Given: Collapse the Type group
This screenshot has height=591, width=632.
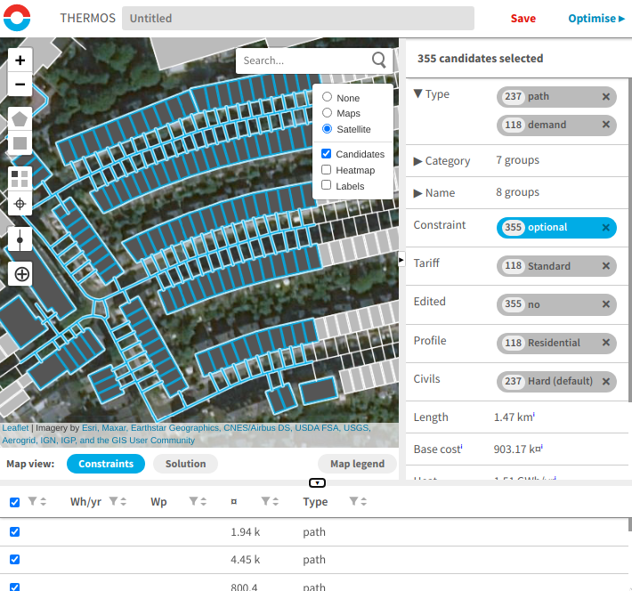Looking at the screenshot, I should 418,94.
